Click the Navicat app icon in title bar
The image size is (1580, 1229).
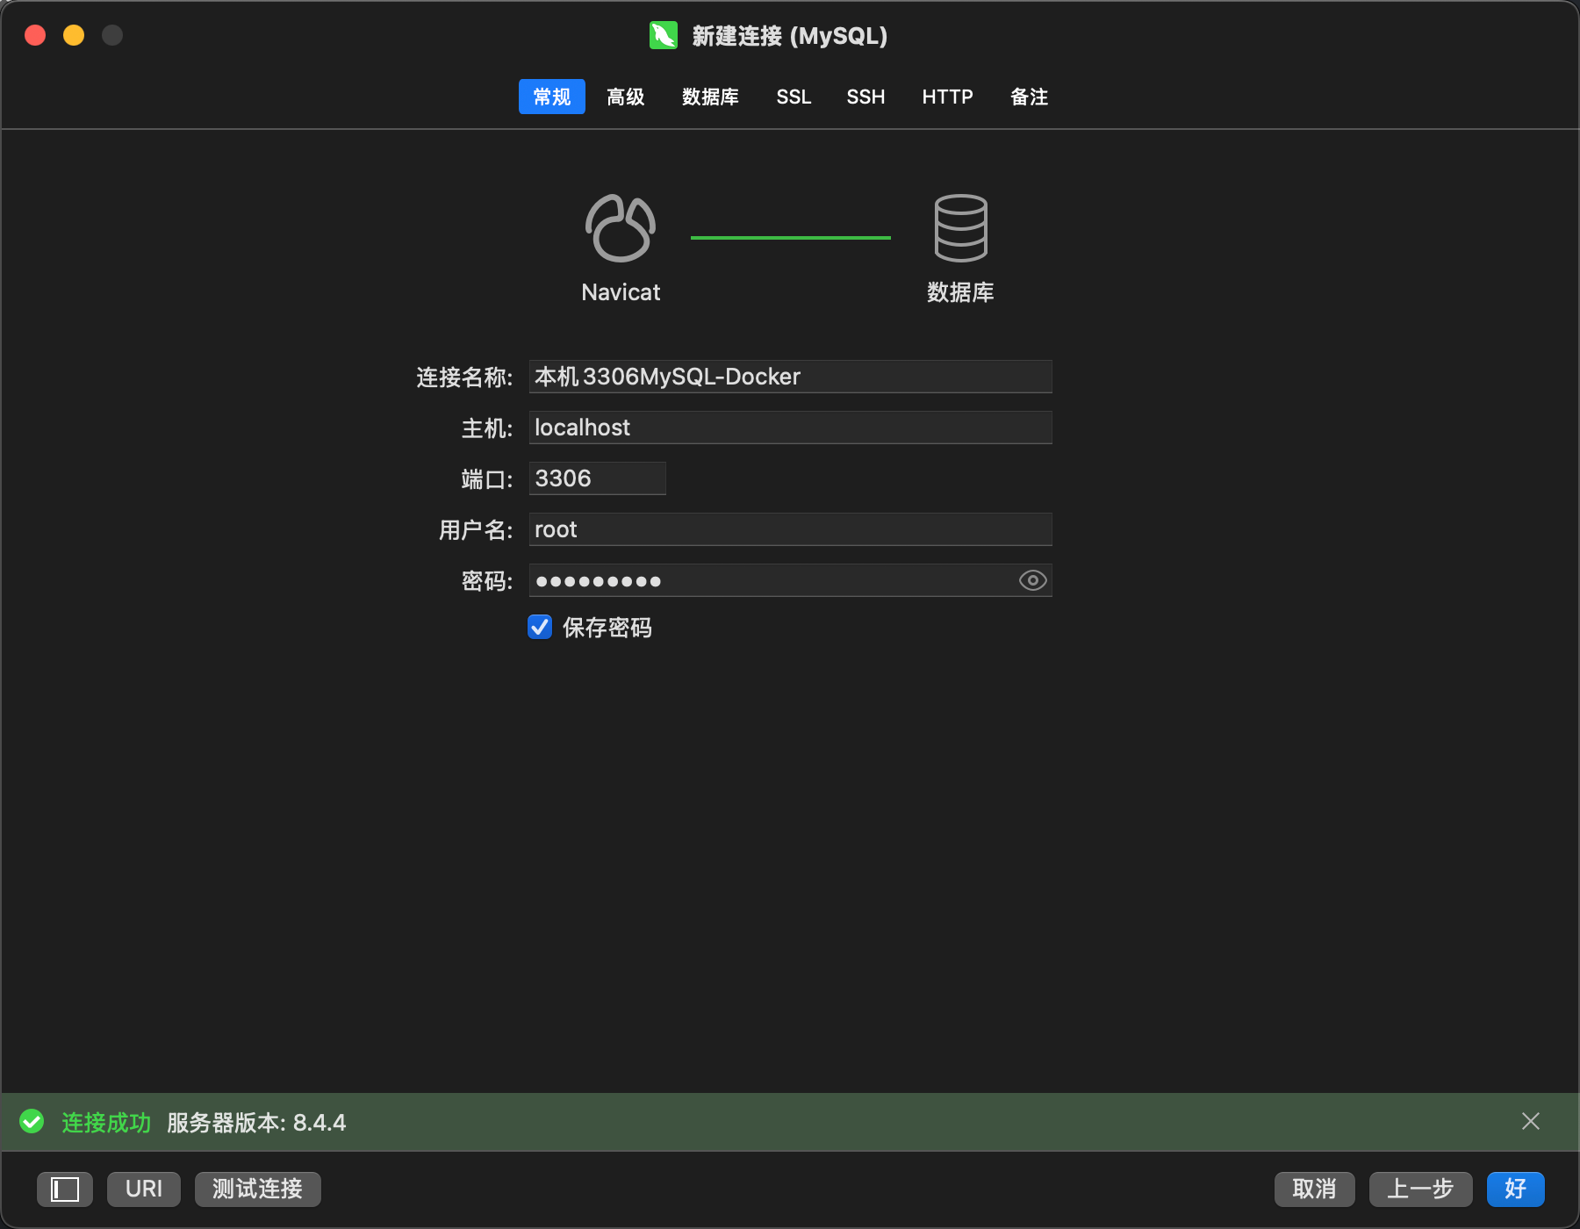pos(664,36)
